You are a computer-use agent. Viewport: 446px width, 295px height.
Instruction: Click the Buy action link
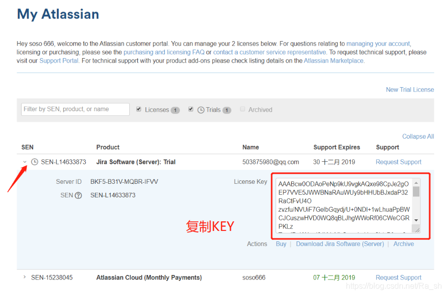click(281, 244)
